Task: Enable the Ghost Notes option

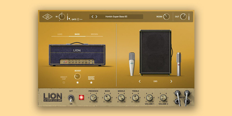Action: click(x=91, y=83)
